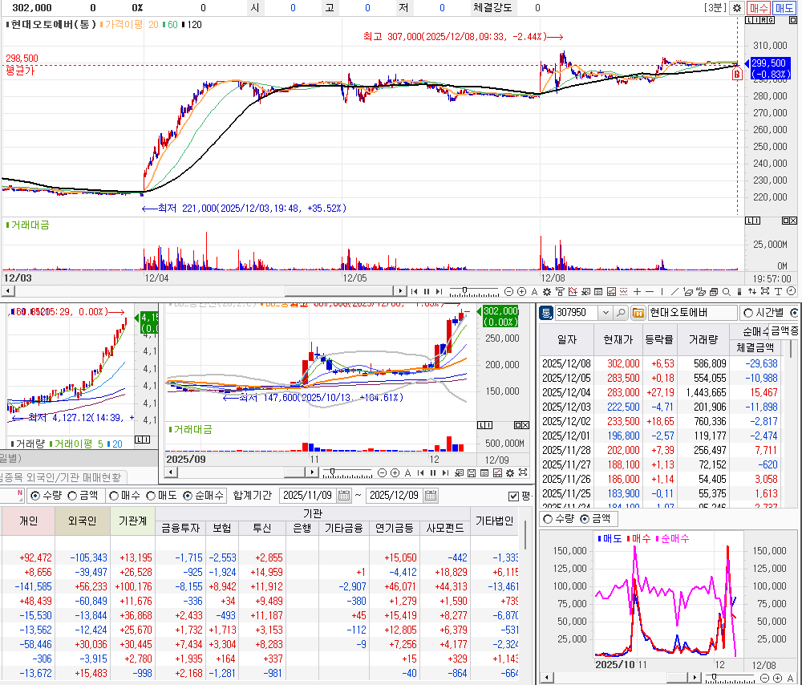Pause playback in the main chart toolbar
802x685 pixels.
(427, 292)
